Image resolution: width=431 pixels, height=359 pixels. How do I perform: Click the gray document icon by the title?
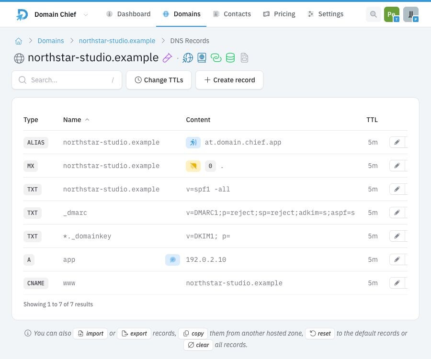click(244, 58)
